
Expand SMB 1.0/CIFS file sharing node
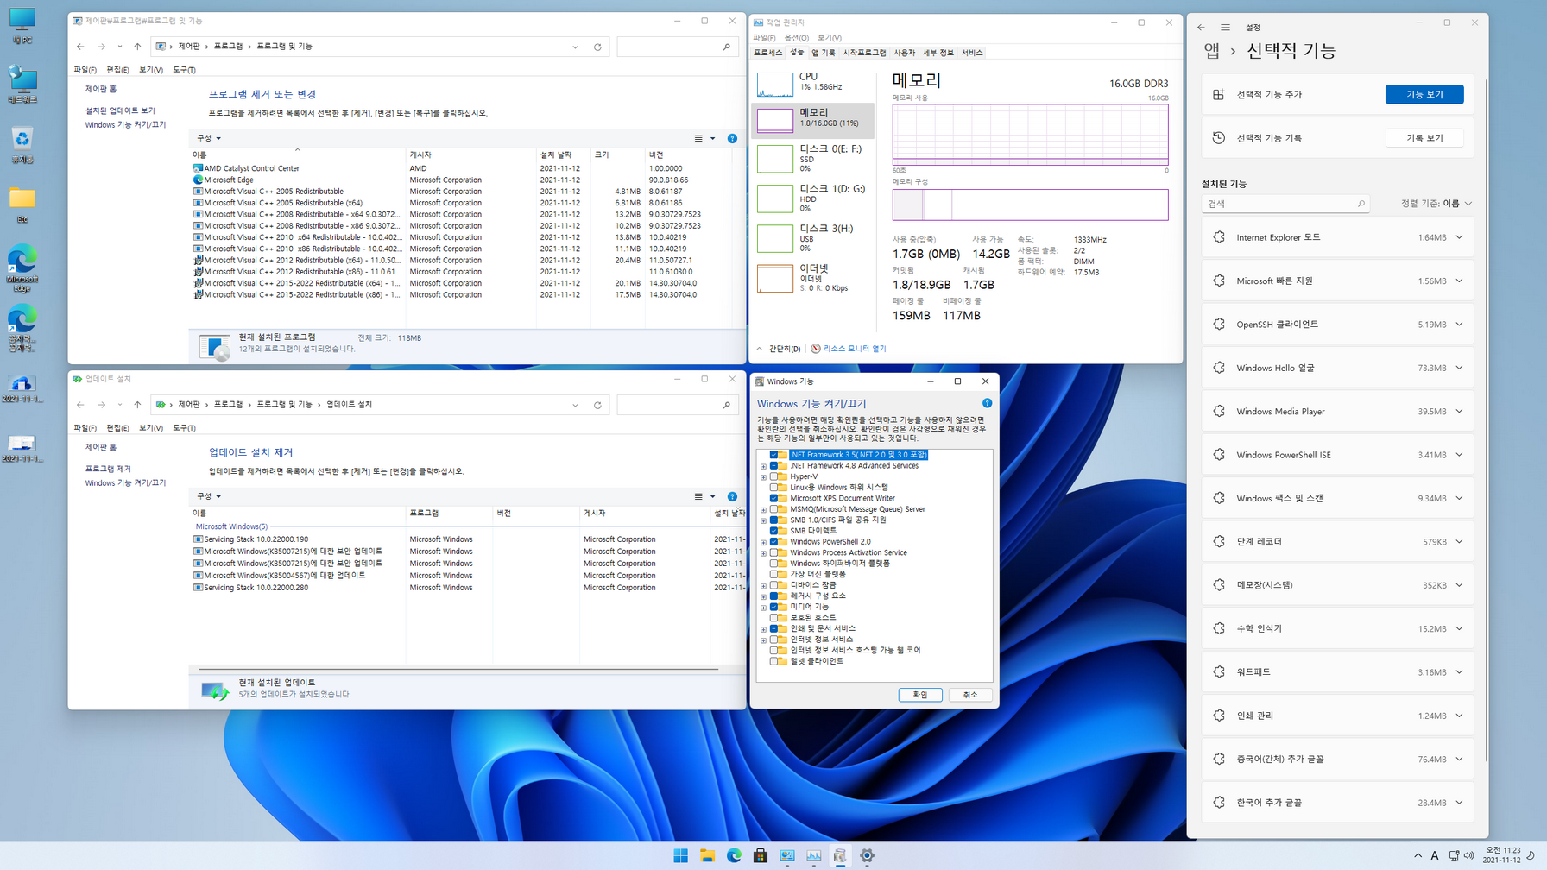click(763, 520)
